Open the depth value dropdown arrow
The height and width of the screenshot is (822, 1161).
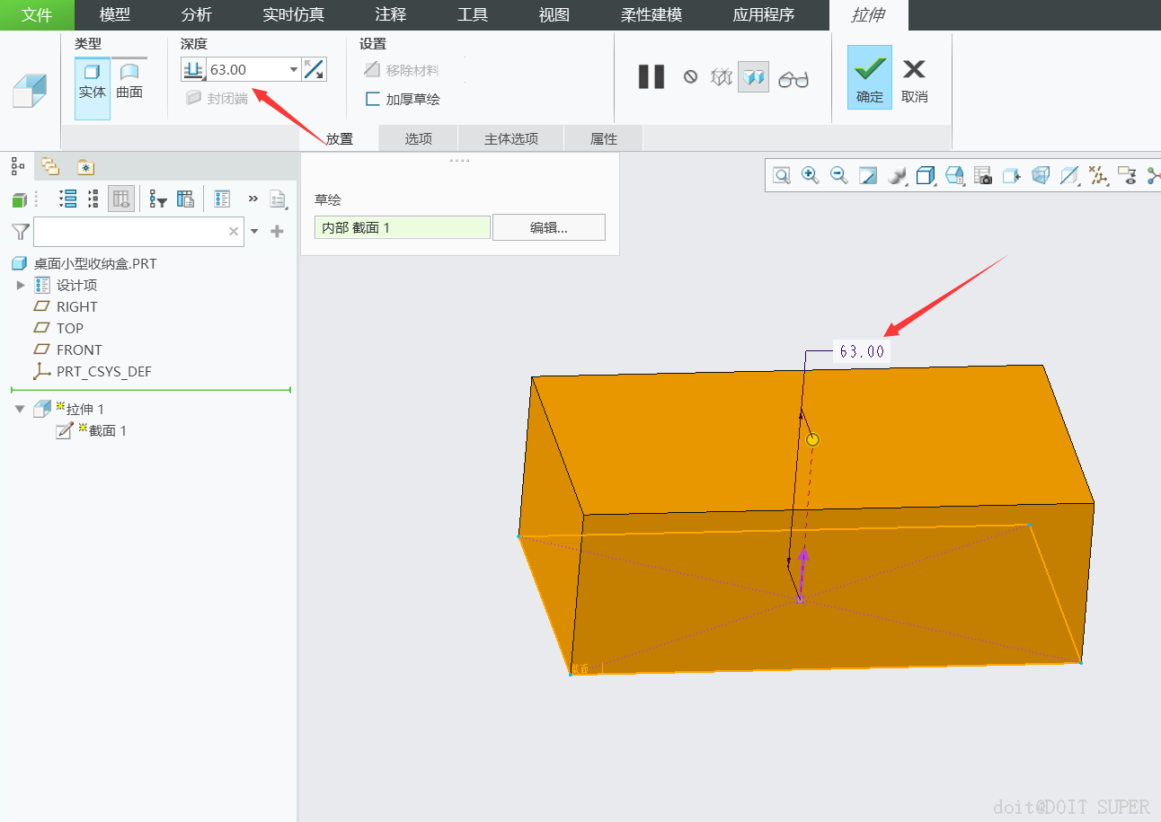(294, 70)
